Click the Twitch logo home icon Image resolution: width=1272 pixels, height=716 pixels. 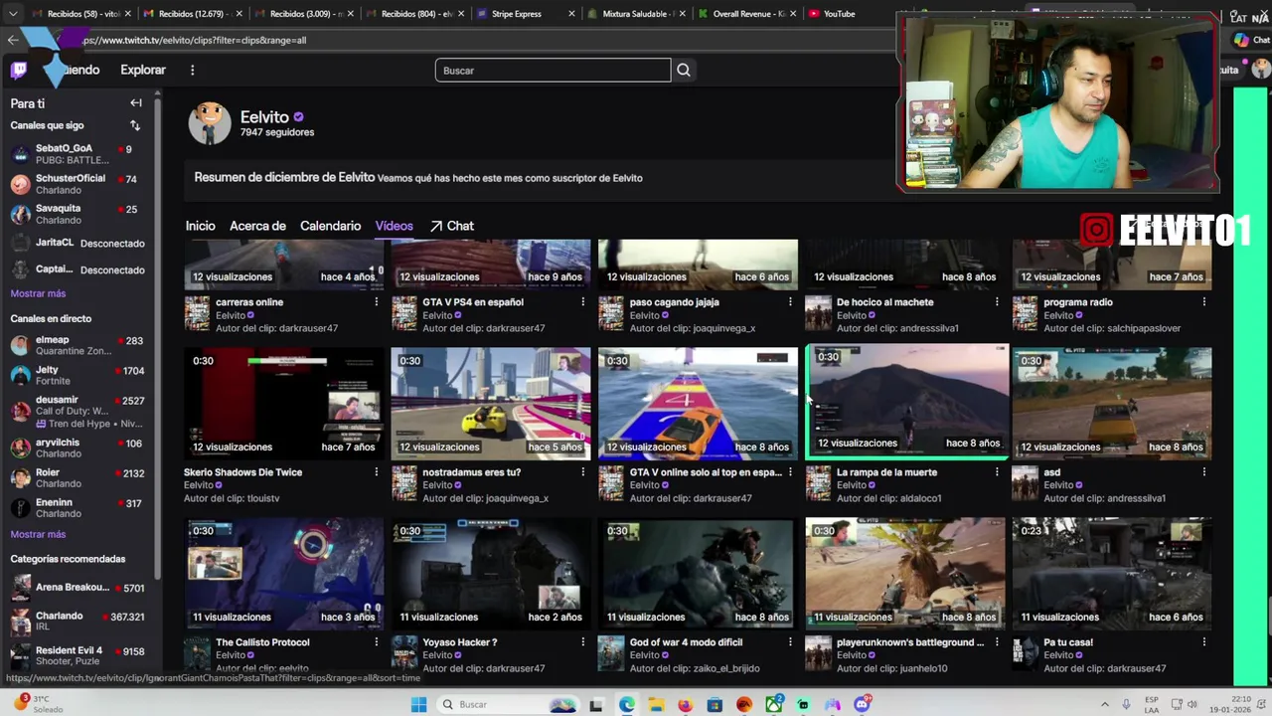19,70
